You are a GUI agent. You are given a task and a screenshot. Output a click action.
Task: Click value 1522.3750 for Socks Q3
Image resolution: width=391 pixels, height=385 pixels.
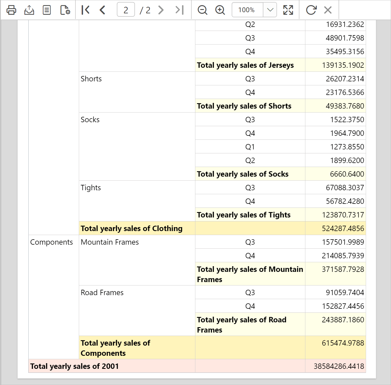tap(336, 119)
